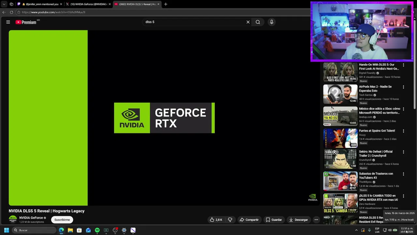This screenshot has width=417, height=235.
Task: Open the tab search dropdown arrow
Action: tap(4, 4)
